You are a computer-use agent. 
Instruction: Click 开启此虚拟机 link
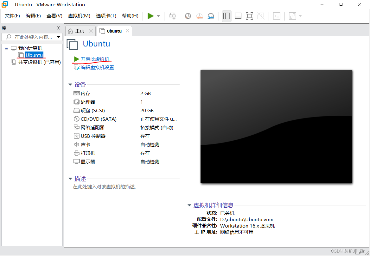click(95, 59)
